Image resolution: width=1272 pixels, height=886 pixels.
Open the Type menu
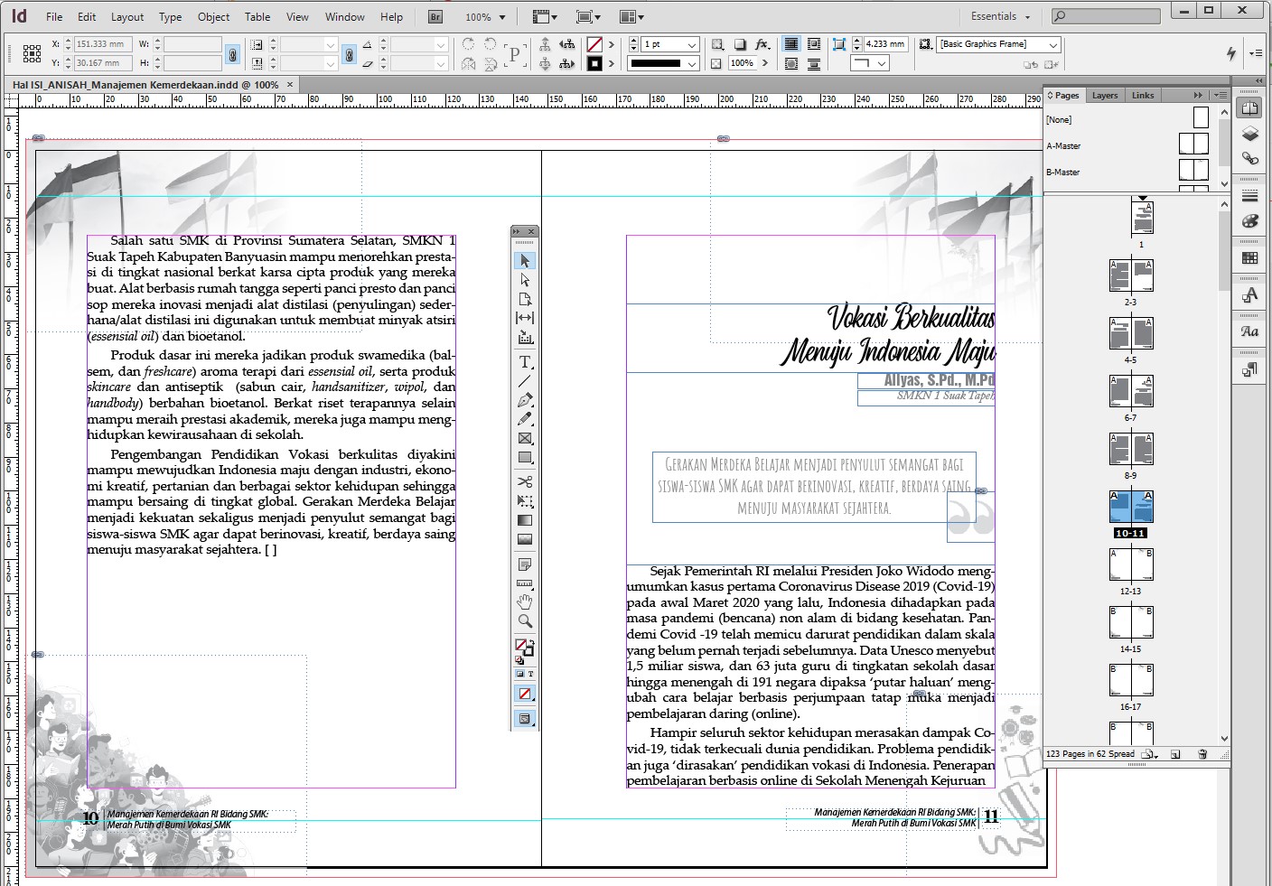point(170,17)
